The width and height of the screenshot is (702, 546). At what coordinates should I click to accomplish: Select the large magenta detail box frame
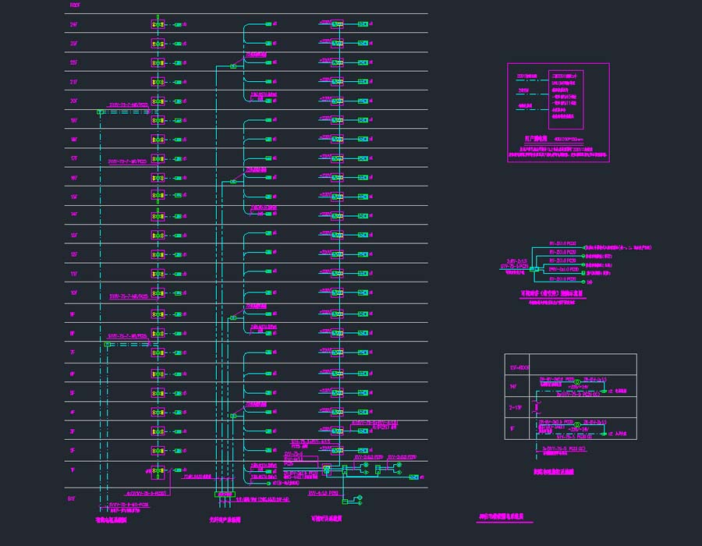point(558,113)
